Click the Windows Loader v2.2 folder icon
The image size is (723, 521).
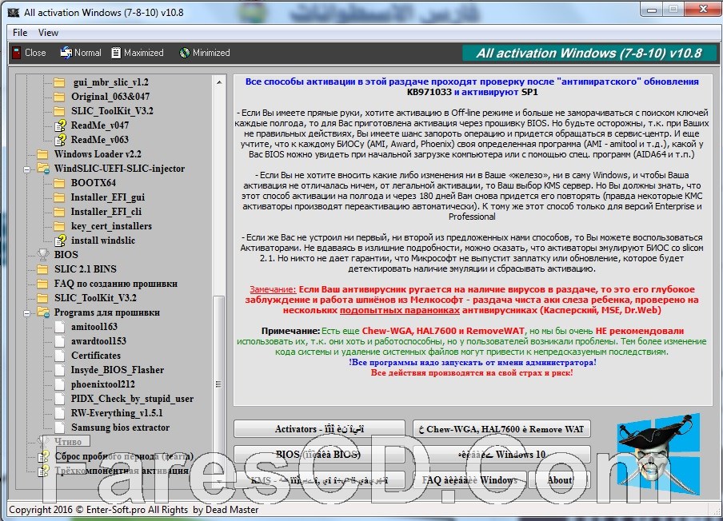[42, 154]
